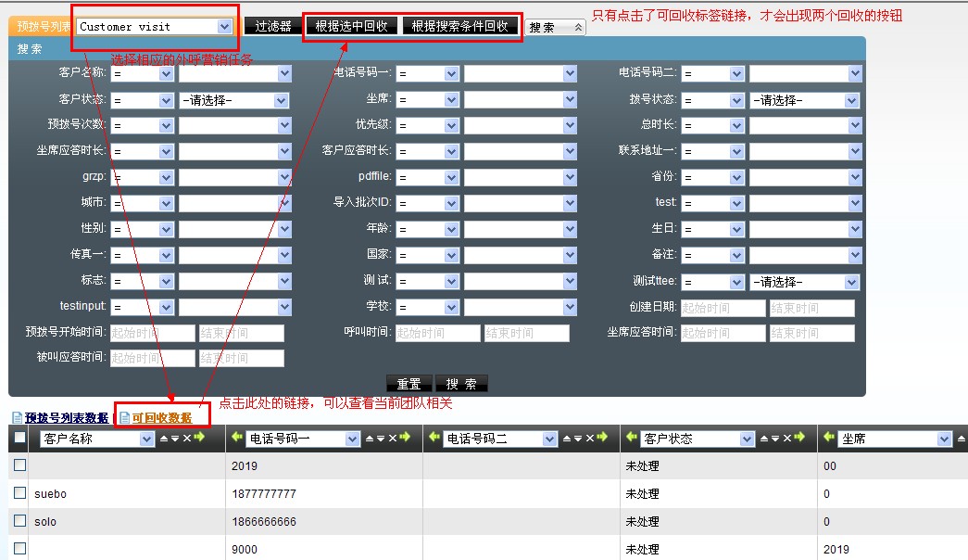Screen dimensions: 968x560
Task: Click the 创建日期 起始时间 input field
Action: coord(723,308)
